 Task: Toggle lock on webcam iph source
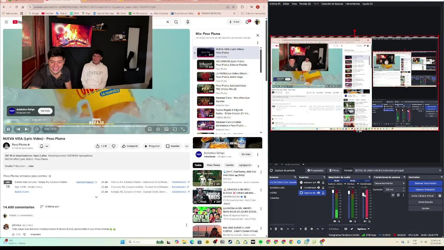(x=323, y=182)
